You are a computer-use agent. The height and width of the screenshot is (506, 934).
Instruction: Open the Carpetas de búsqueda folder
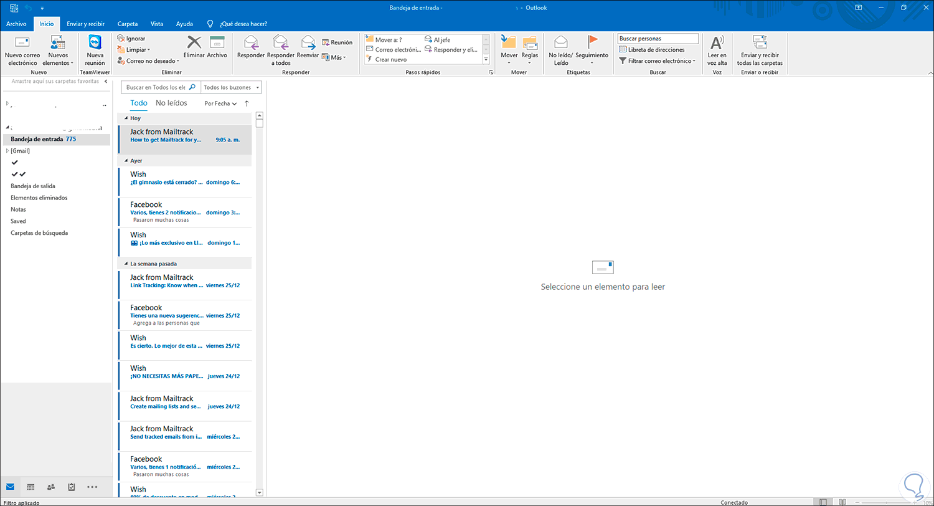[x=39, y=233]
